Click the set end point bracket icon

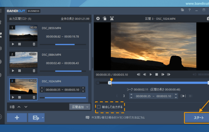click(x=124, y=96)
